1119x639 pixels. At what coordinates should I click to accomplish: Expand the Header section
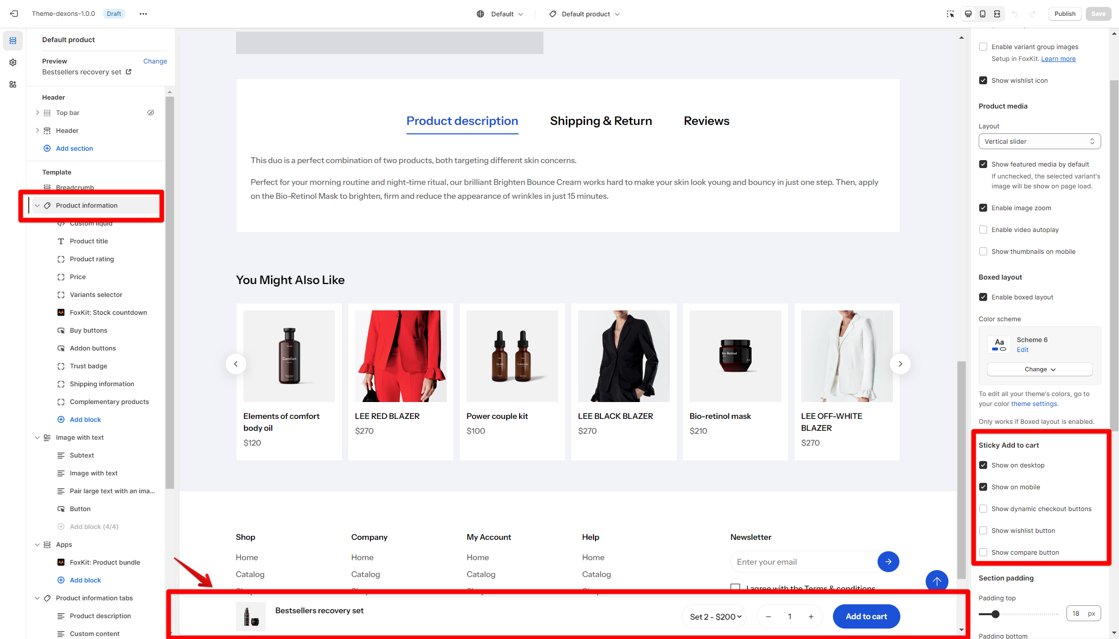(x=37, y=130)
